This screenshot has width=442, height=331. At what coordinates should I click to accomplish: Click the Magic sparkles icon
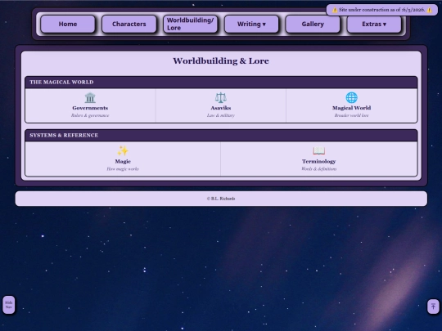[x=123, y=151]
